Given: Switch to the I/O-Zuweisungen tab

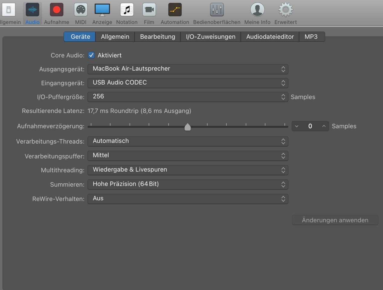Looking at the screenshot, I should click(x=210, y=37).
